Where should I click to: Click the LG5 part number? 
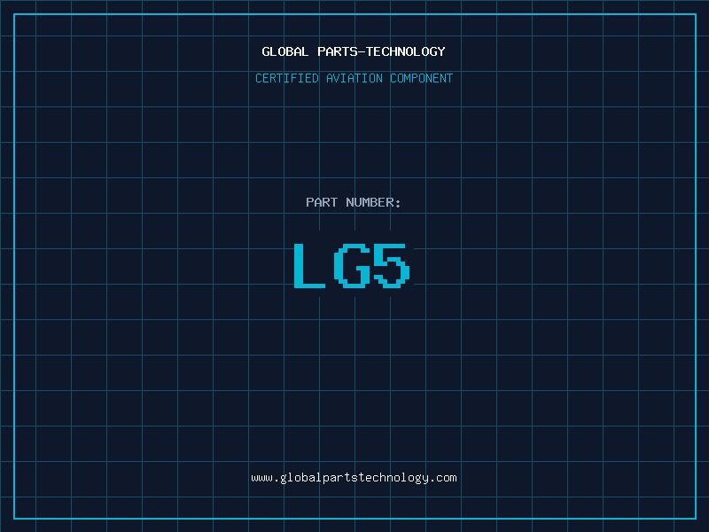pyautogui.click(x=352, y=265)
